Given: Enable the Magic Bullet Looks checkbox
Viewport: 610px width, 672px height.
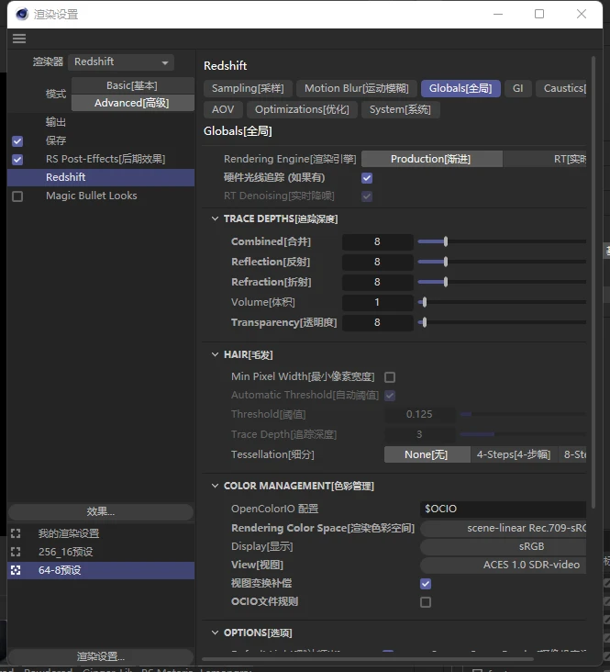Looking at the screenshot, I should coord(17,196).
